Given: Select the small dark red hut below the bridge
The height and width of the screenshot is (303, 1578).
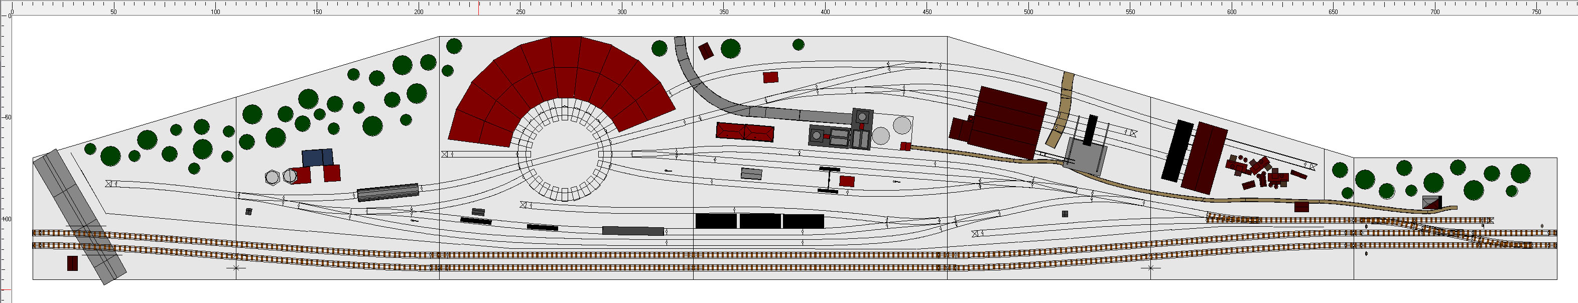Looking at the screenshot, I should pyautogui.click(x=72, y=263).
